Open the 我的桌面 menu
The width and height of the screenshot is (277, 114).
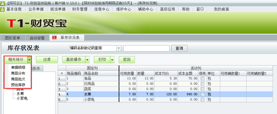(x=221, y=9)
